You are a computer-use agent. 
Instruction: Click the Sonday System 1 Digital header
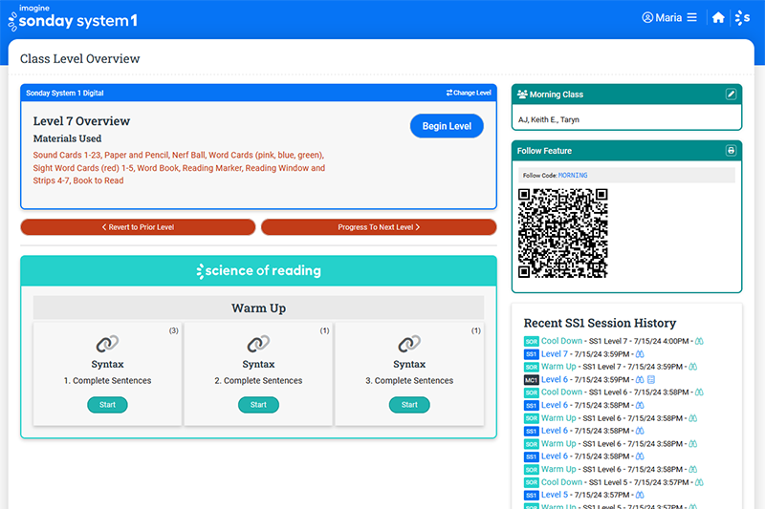pyautogui.click(x=64, y=93)
